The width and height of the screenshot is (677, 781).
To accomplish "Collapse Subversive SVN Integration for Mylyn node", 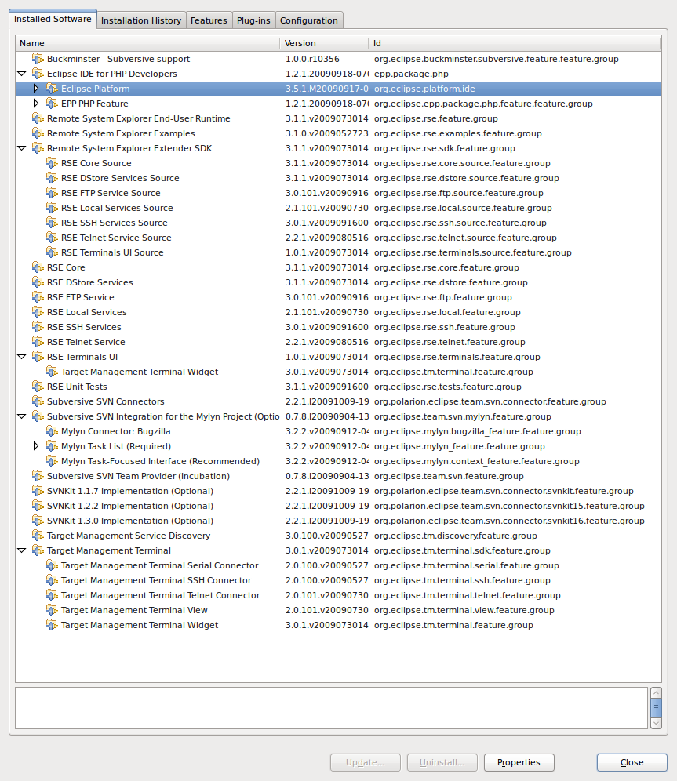I will (21, 416).
